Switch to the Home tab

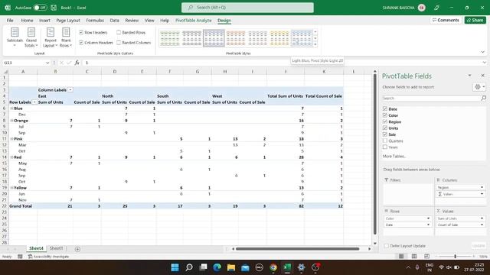28,21
